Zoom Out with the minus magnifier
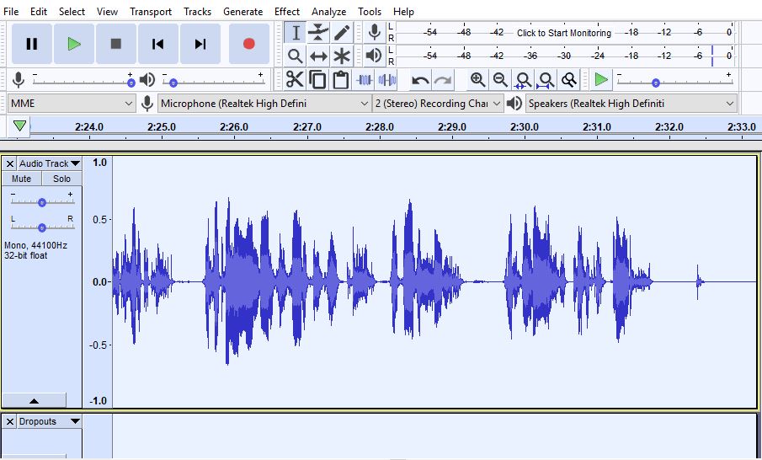This screenshot has width=762, height=460. pos(500,79)
